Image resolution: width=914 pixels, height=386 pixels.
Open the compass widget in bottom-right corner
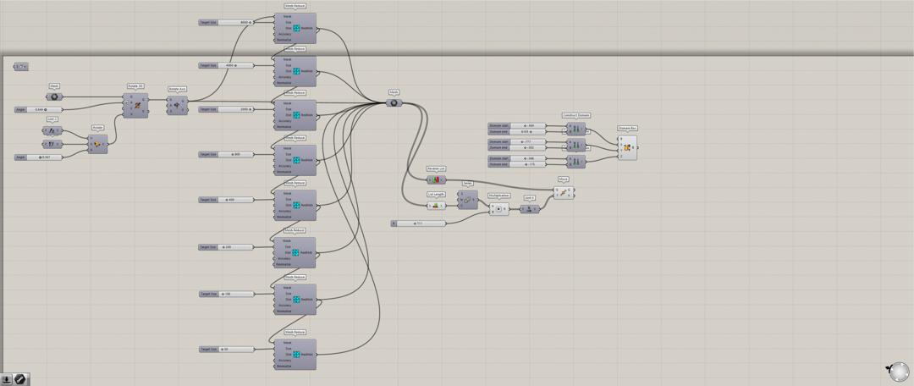pos(899,371)
